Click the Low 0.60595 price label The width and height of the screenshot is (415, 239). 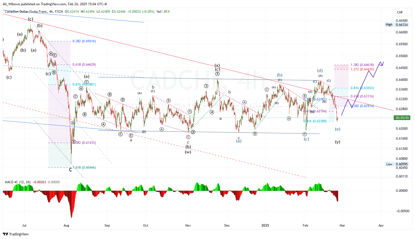(x=397, y=164)
